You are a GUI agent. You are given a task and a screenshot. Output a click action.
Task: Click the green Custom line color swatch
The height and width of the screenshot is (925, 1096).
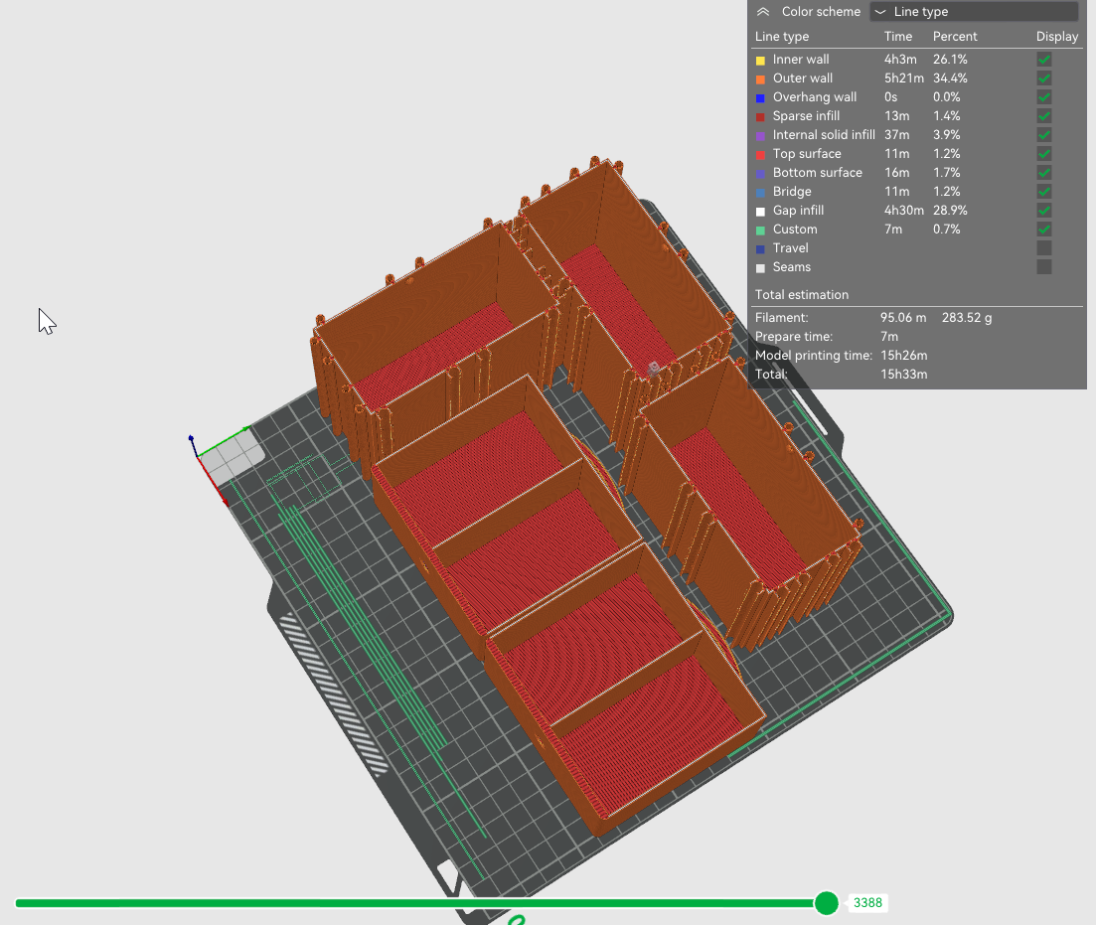(761, 229)
